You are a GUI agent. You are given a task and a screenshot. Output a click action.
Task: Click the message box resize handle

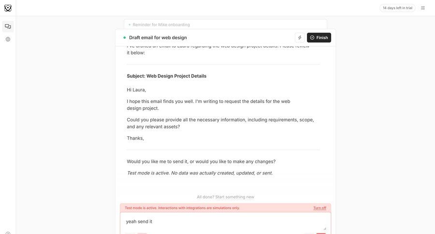pyautogui.click(x=324, y=228)
